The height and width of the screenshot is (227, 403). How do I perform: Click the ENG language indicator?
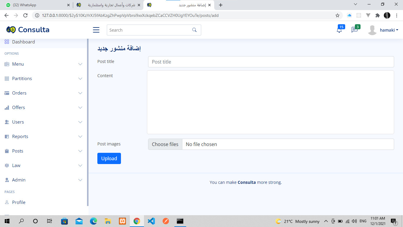[363, 221]
